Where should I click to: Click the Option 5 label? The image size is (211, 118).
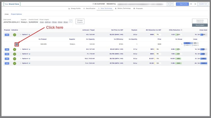(x=25, y=63)
